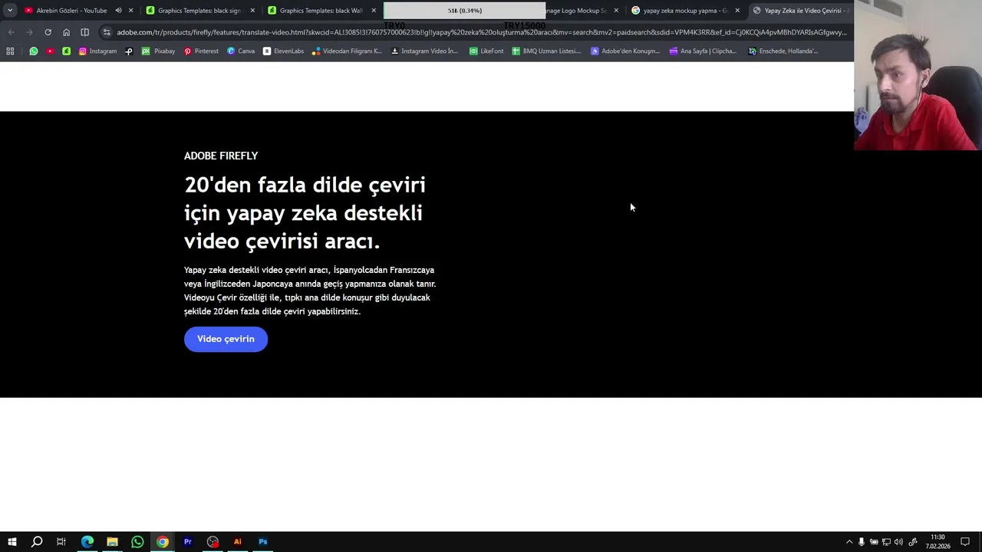Open the OBS recorder taskbar icon

tap(213, 542)
